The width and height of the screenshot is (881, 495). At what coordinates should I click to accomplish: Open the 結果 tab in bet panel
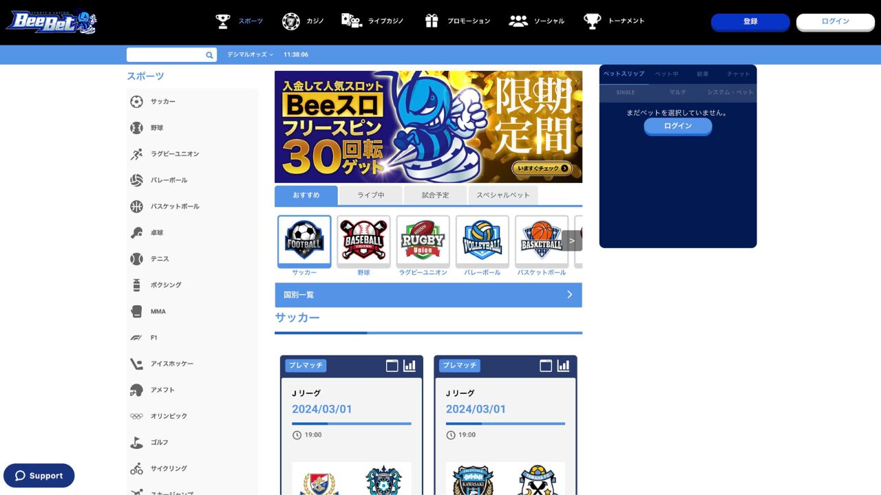pos(703,74)
